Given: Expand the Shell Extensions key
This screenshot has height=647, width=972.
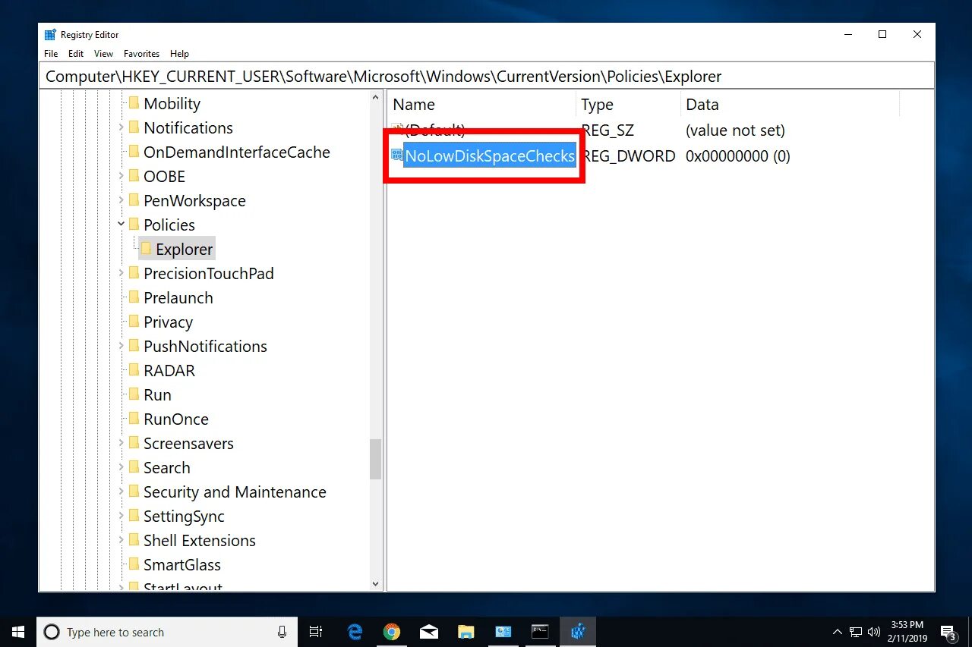Looking at the screenshot, I should pos(121,540).
